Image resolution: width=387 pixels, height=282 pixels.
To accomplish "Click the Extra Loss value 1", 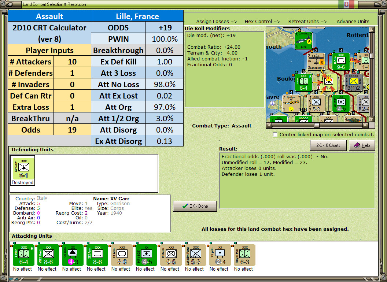I will (x=72, y=107).
